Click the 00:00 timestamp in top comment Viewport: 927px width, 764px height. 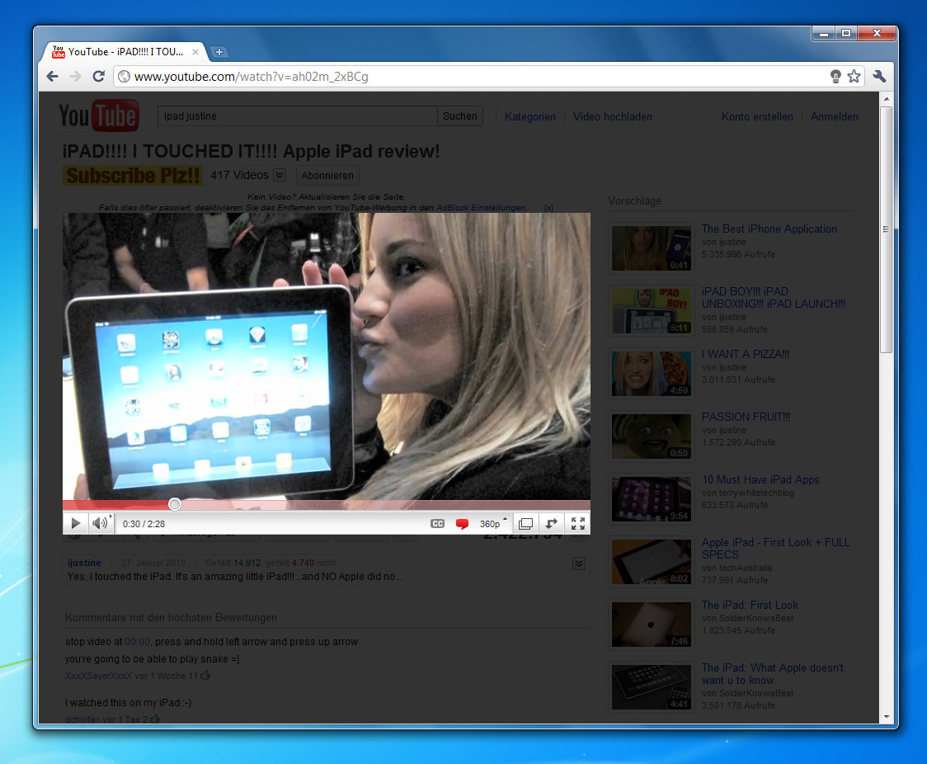(137, 642)
